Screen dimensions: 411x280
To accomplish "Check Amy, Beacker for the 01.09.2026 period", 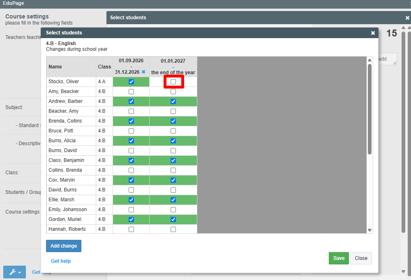I will click(x=132, y=92).
